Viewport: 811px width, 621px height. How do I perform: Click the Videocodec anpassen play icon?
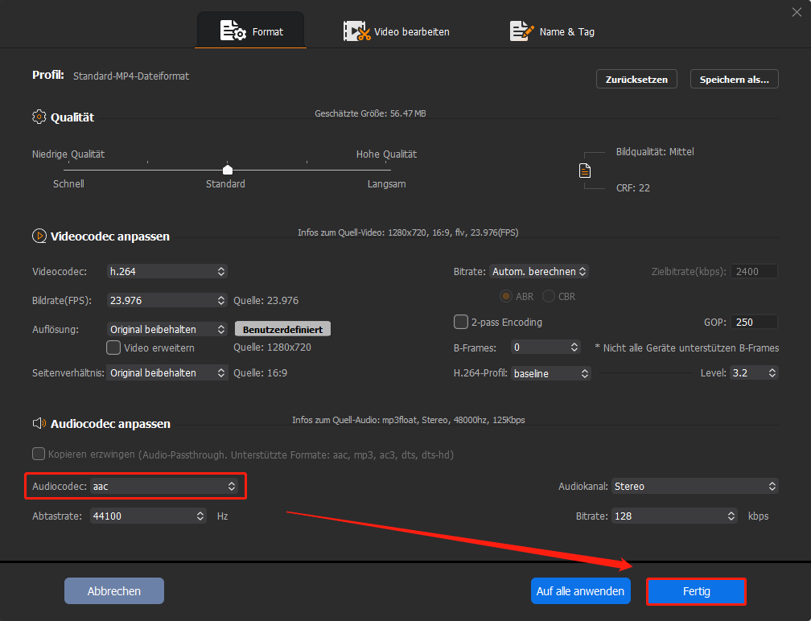click(x=39, y=236)
